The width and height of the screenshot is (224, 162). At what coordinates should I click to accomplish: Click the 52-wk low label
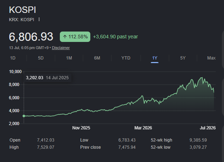pyautogui.click(x=161, y=147)
